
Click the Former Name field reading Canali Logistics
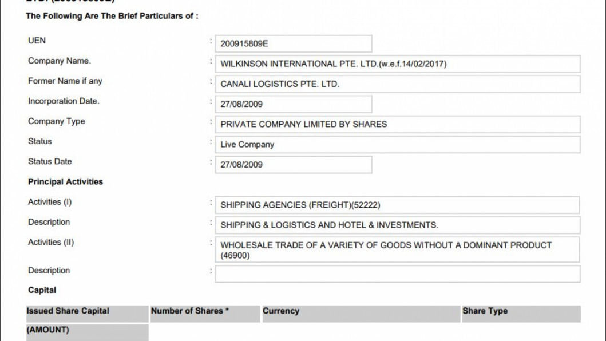[x=397, y=84]
